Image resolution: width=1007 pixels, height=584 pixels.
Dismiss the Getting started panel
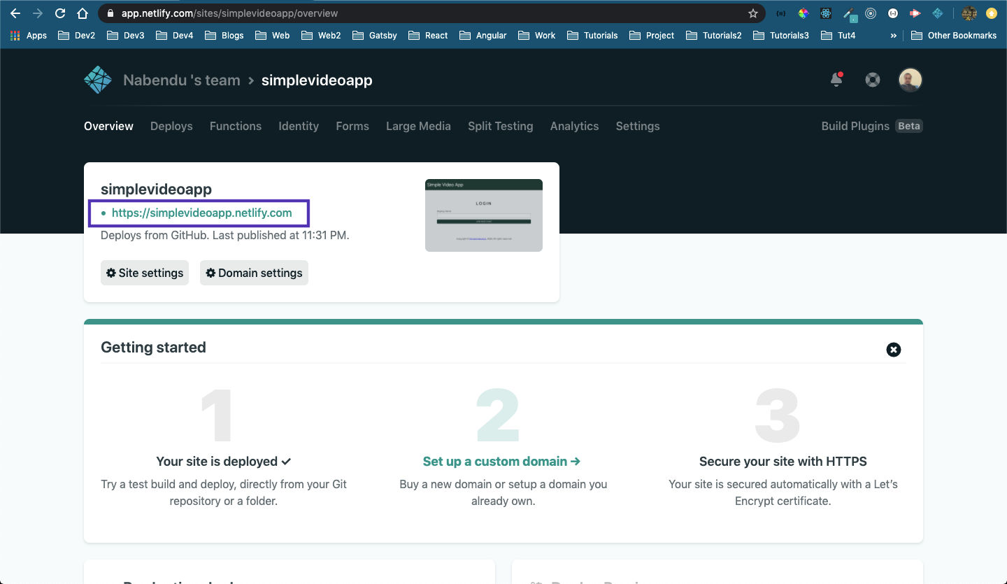pyautogui.click(x=894, y=350)
